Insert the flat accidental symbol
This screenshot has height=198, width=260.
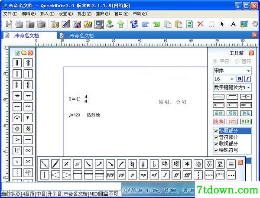tap(154, 164)
